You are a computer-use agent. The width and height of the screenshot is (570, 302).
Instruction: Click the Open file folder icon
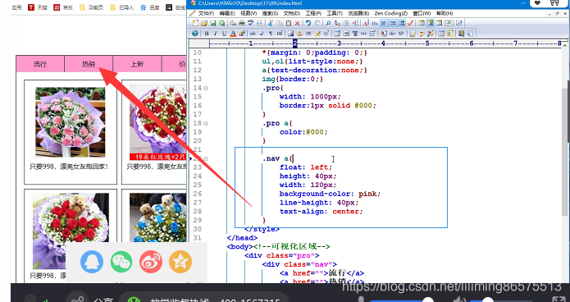[x=204, y=23]
